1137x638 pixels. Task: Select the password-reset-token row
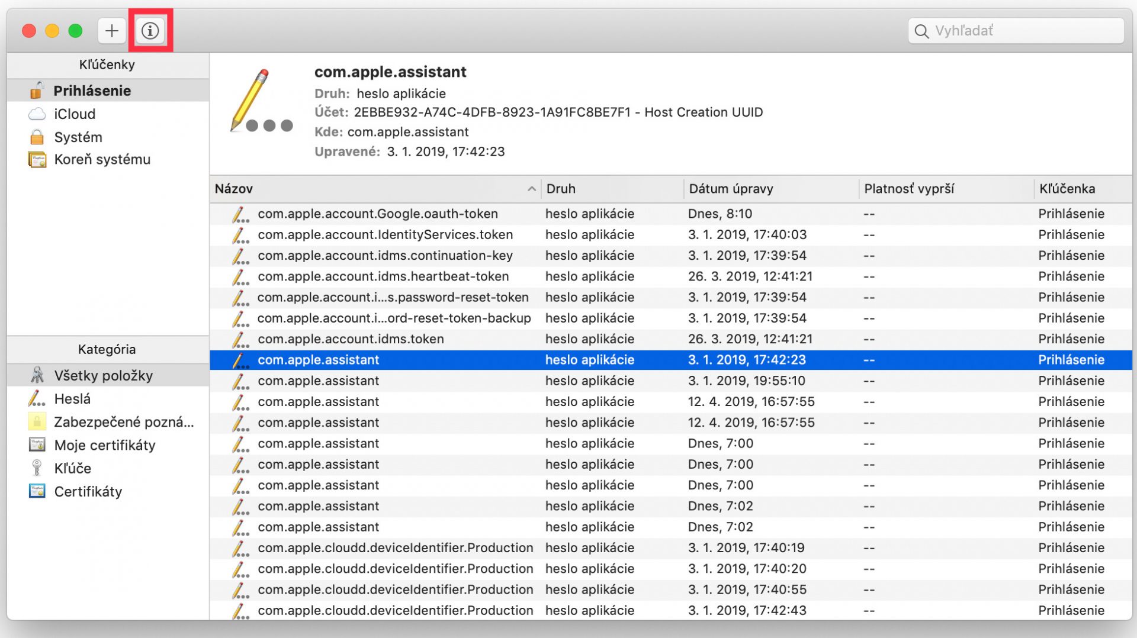click(671, 297)
